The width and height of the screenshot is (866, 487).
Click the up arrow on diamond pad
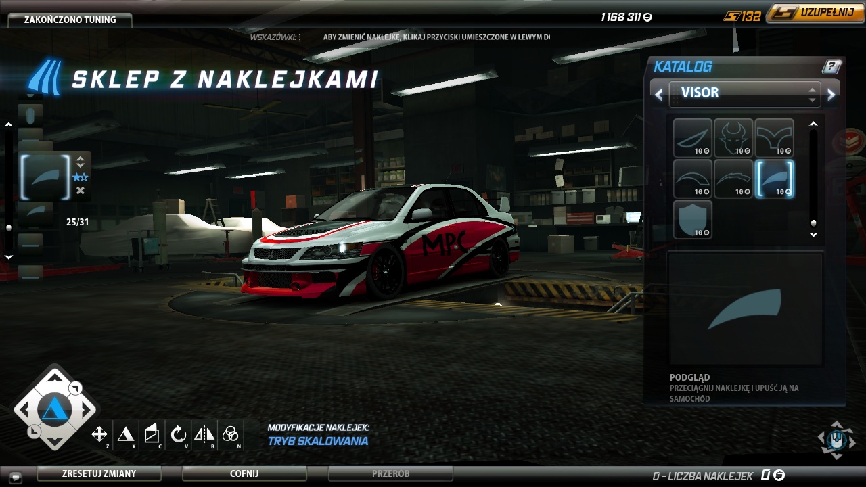click(54, 376)
